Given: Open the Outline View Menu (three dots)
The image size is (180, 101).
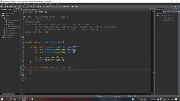Looking at the screenshot, I should (x=177, y=12).
